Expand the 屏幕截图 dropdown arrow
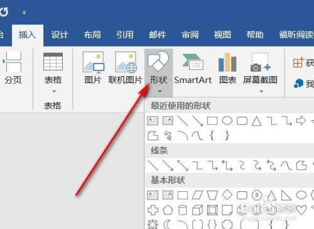 pyautogui.click(x=261, y=91)
